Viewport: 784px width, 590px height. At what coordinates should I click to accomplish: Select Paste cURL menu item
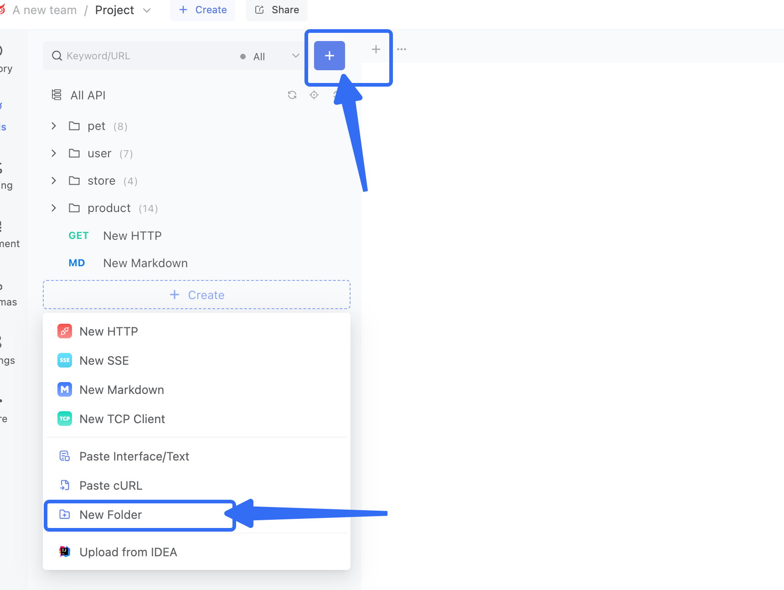pyautogui.click(x=196, y=486)
